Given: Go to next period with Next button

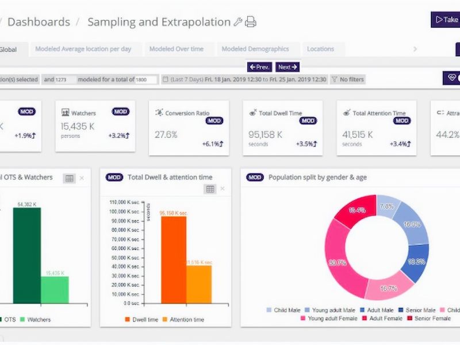Looking at the screenshot, I should (x=287, y=67).
